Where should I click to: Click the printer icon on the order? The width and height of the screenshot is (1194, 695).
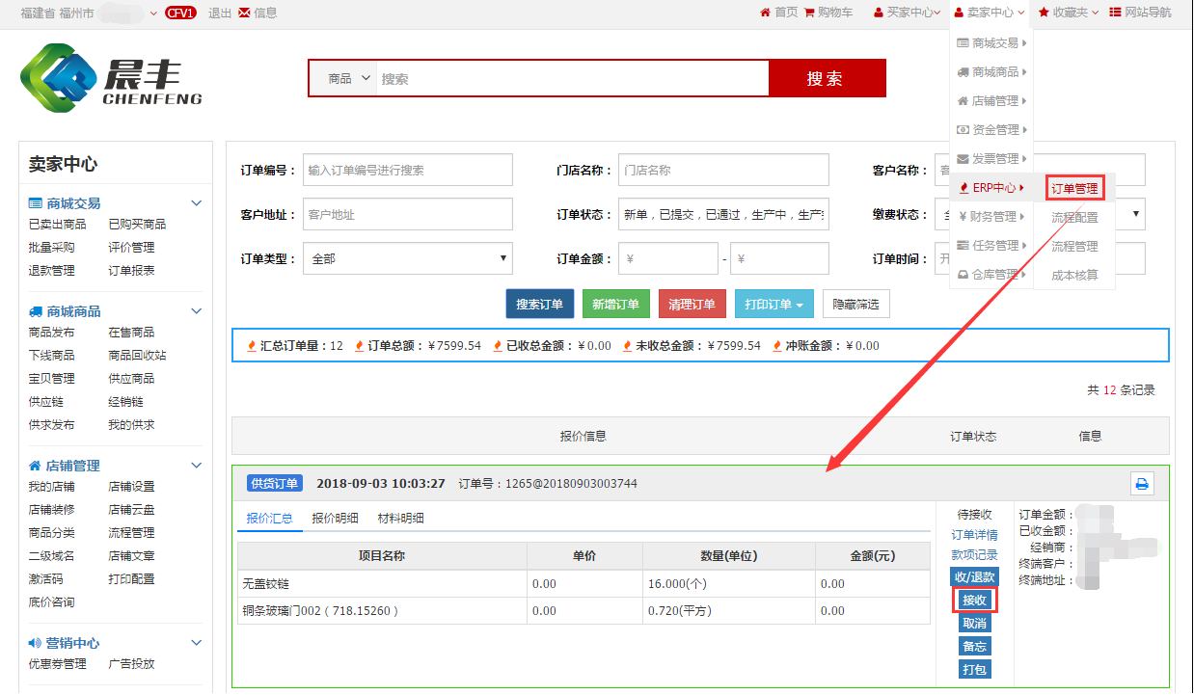coord(1142,484)
